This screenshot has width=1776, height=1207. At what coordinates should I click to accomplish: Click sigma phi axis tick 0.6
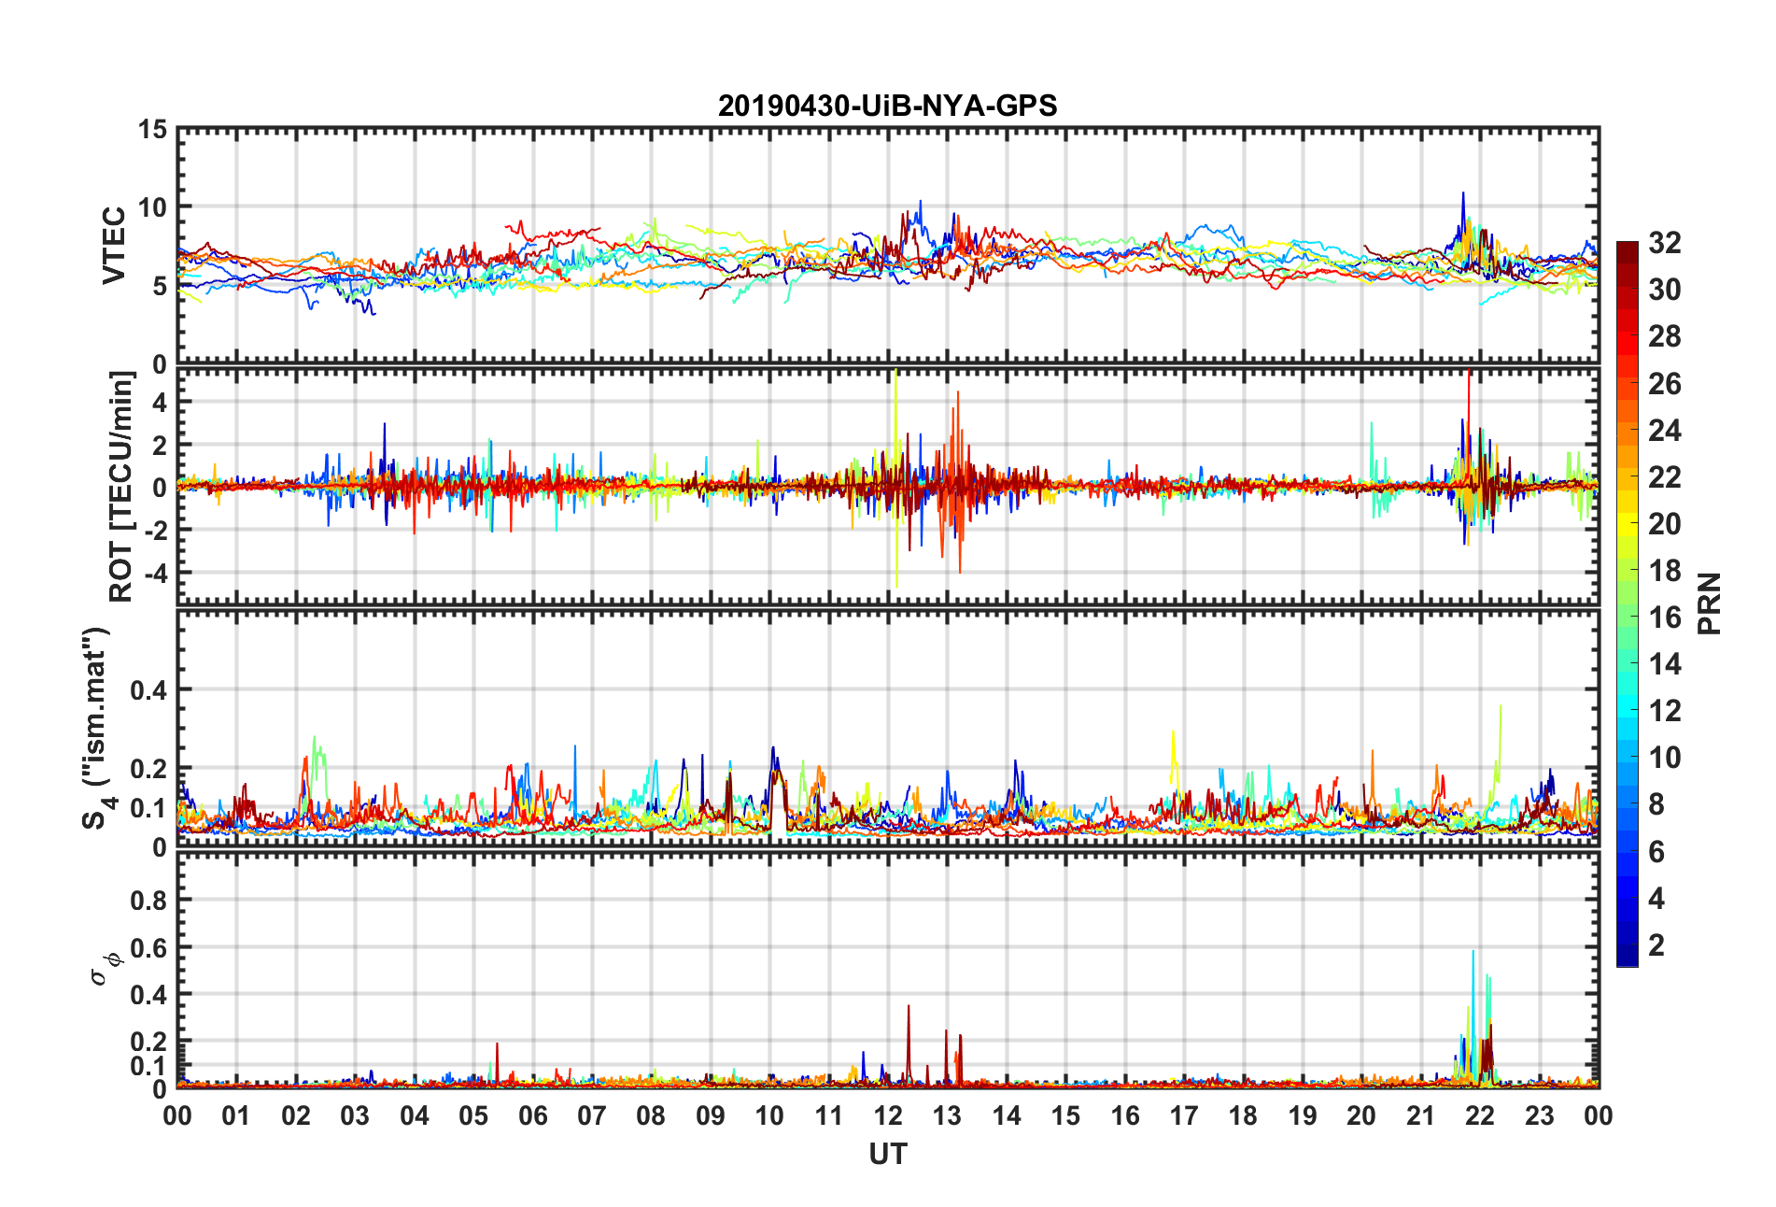[x=149, y=947]
